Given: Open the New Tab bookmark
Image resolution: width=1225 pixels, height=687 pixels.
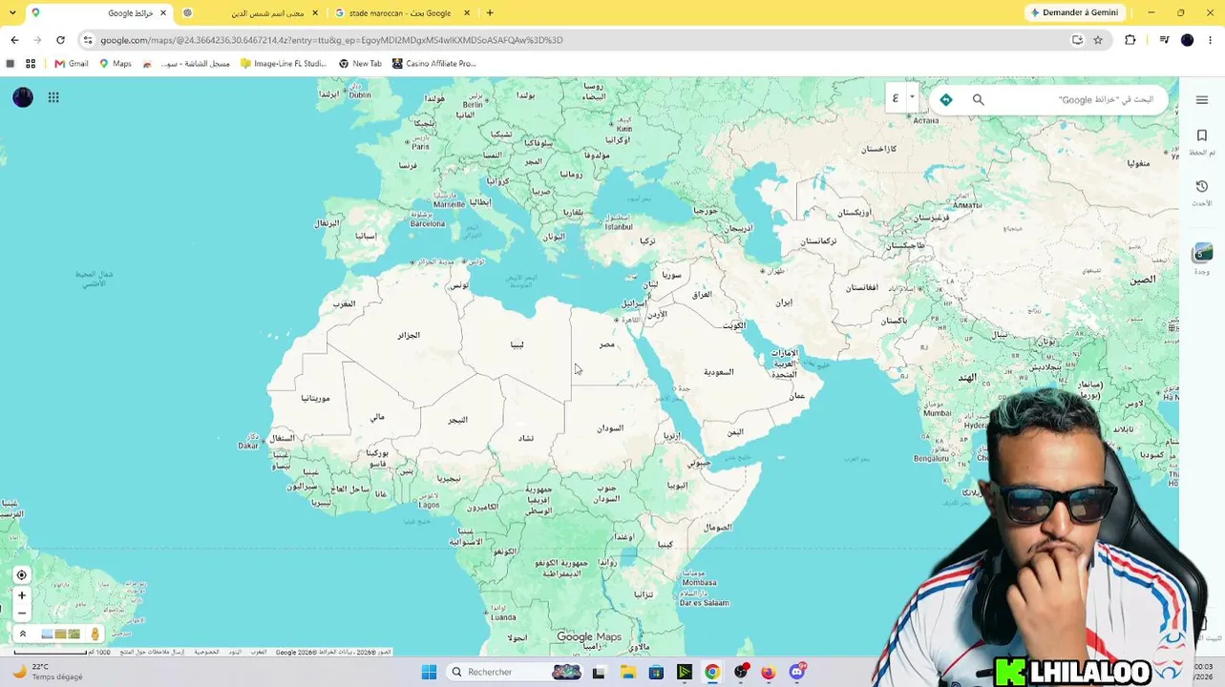Looking at the screenshot, I should (x=360, y=64).
